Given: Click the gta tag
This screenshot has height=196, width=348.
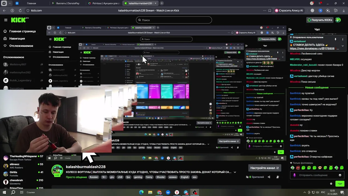Looking at the screenshot, I should pos(112,177).
